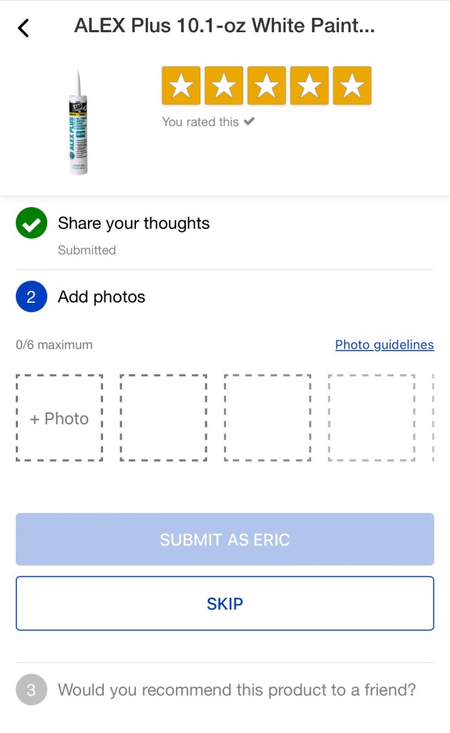
Task: Select the first rating star
Action: [x=181, y=86]
